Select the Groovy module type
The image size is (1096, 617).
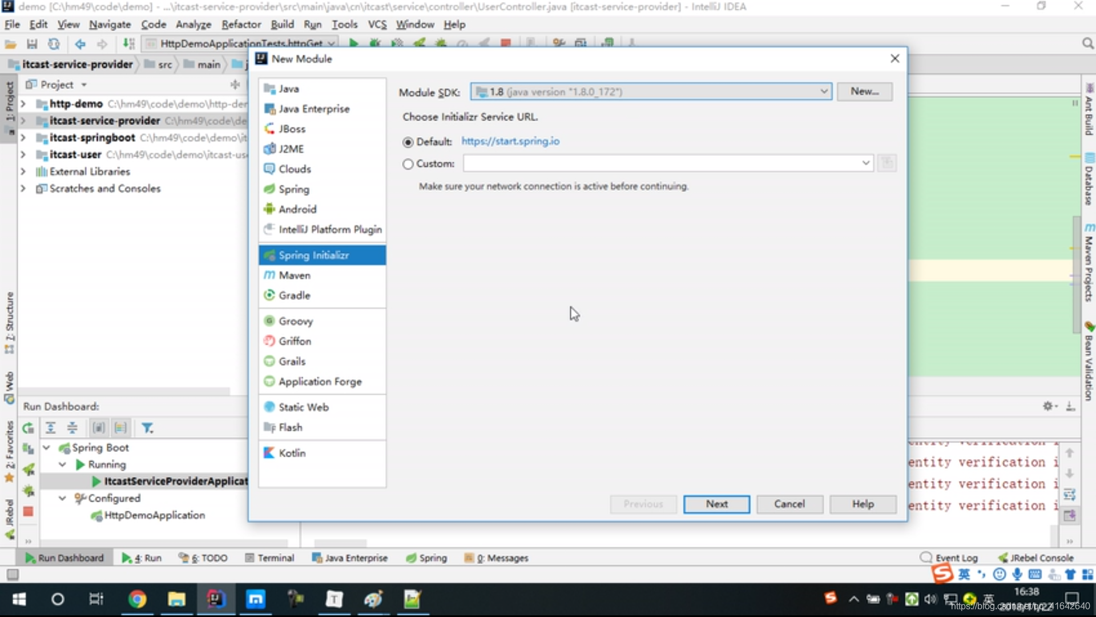(296, 321)
